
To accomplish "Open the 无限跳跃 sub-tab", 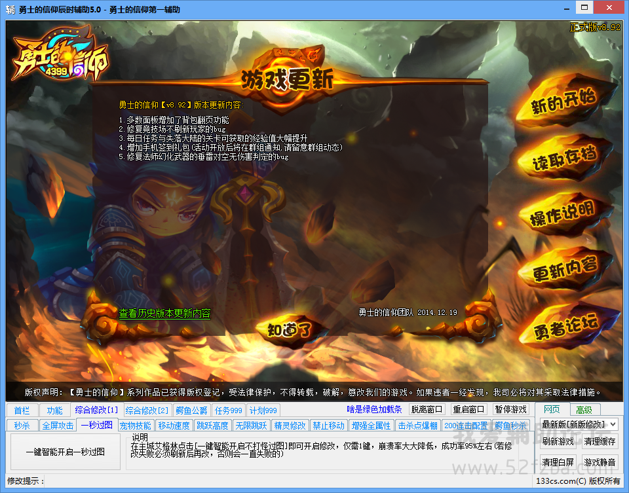I will 251,426.
